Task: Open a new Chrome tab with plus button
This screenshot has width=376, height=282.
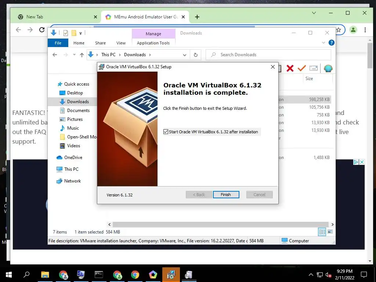Action: [197, 17]
